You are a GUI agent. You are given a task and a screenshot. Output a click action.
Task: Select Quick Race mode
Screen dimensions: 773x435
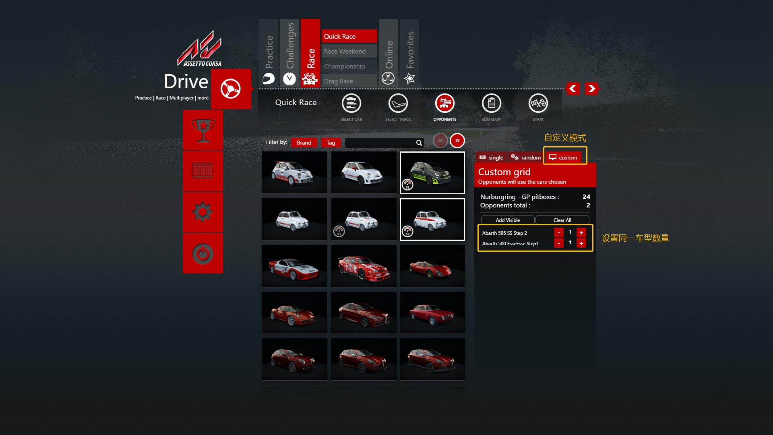[x=349, y=36]
